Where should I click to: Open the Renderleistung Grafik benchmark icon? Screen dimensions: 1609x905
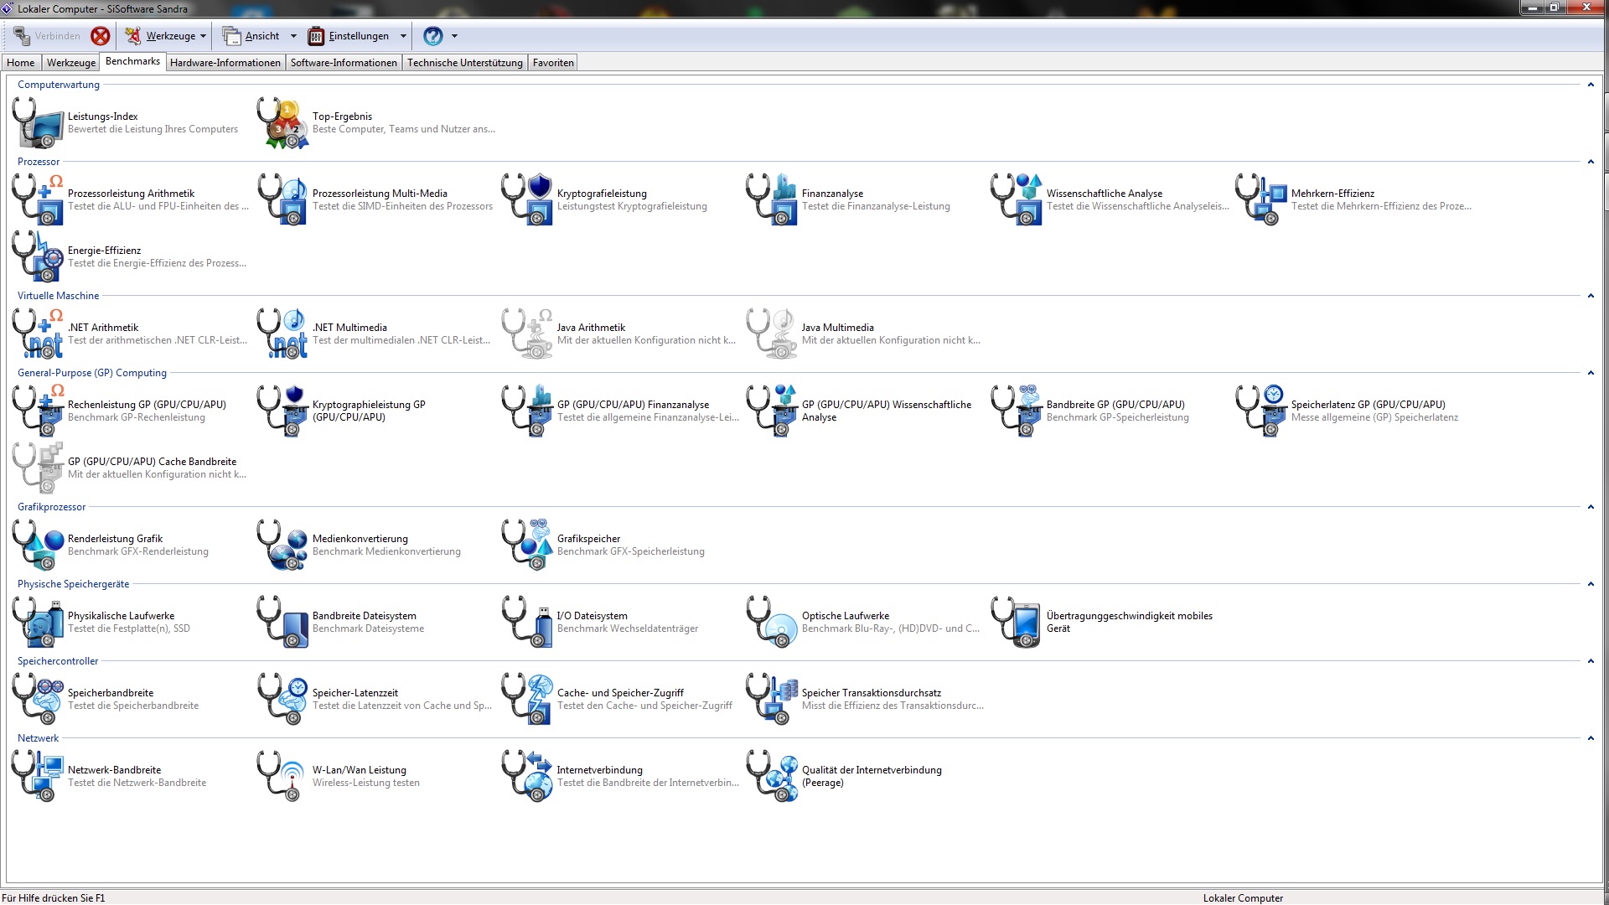(x=39, y=545)
